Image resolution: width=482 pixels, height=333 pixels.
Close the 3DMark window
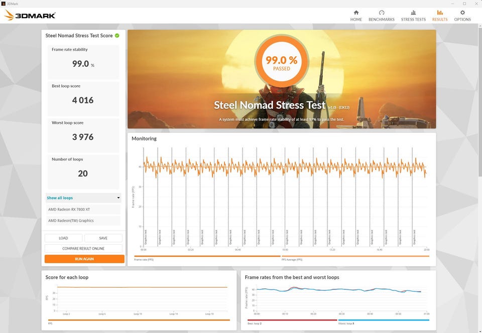coord(476,4)
